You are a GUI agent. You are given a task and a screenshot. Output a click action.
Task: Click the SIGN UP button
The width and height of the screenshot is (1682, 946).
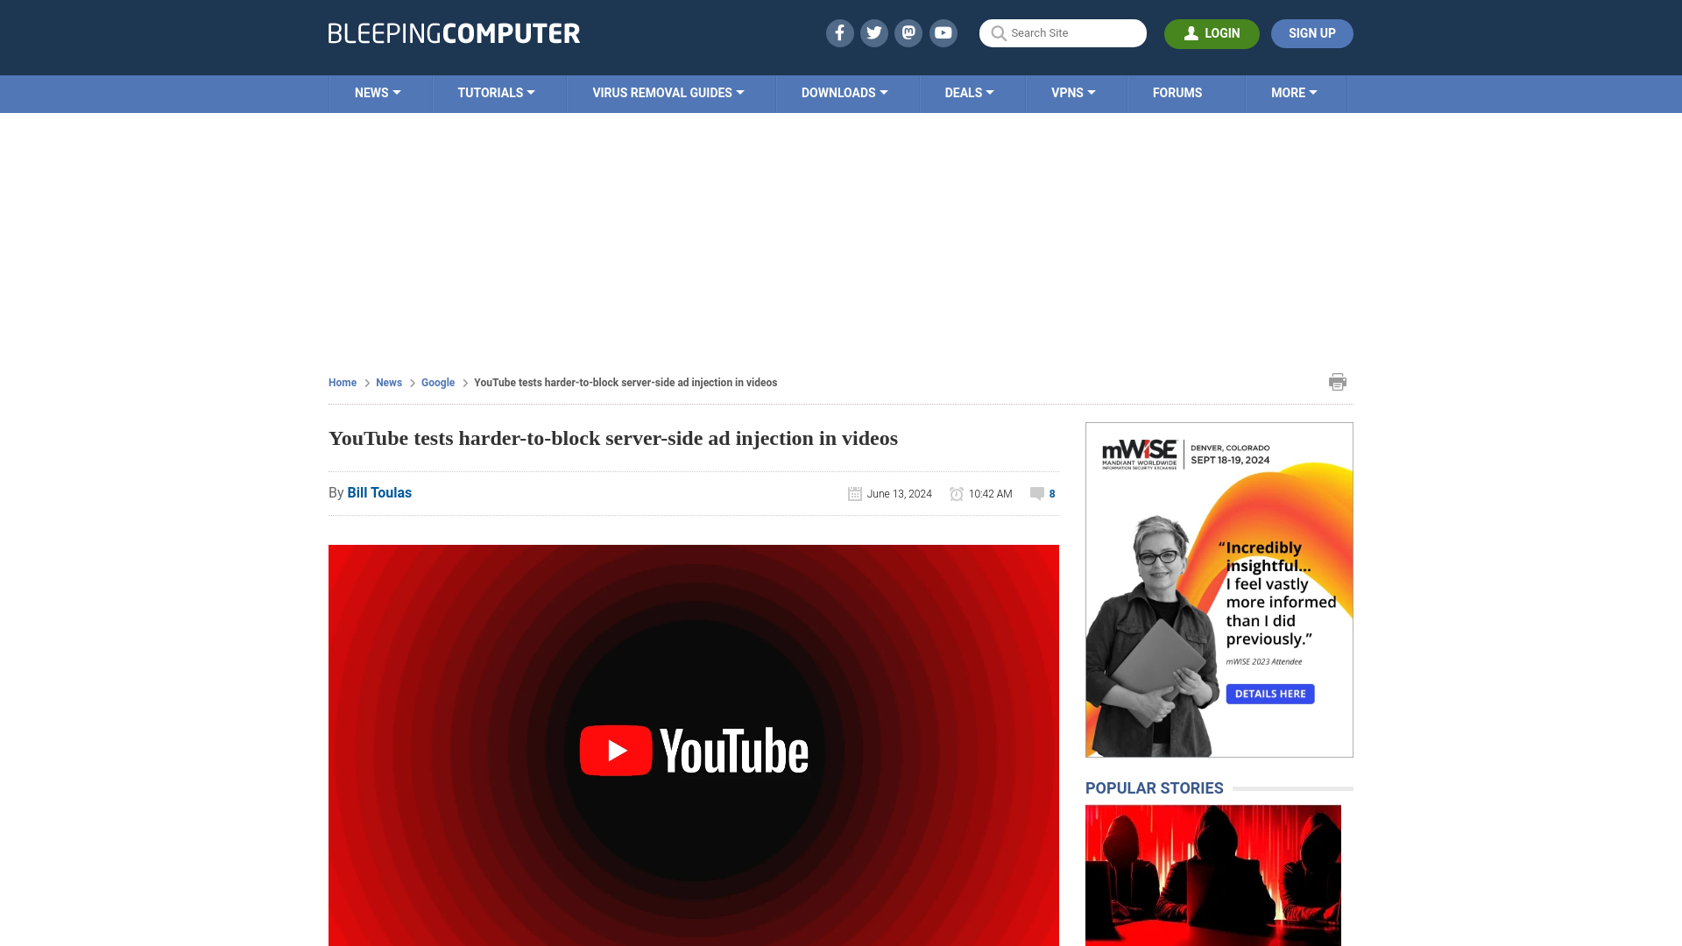(1311, 33)
